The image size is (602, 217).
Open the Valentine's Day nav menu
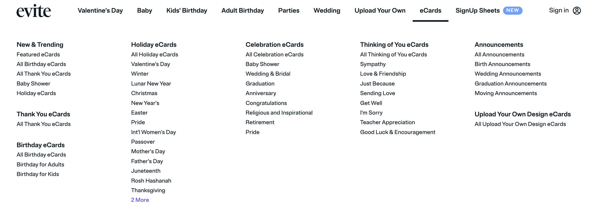coord(100,11)
